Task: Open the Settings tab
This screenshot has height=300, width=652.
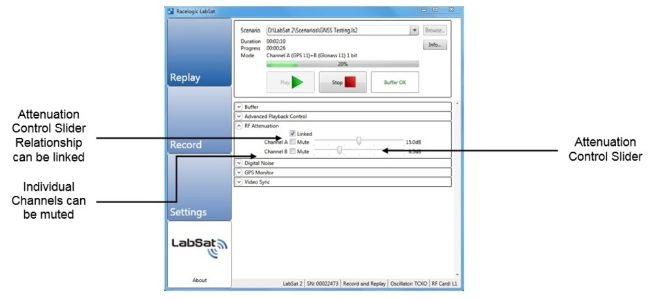Action: point(199,187)
